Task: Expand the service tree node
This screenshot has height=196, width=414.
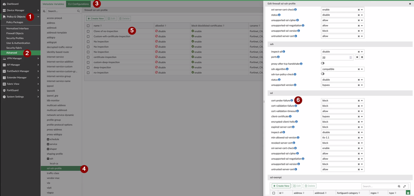Action: click(48, 144)
